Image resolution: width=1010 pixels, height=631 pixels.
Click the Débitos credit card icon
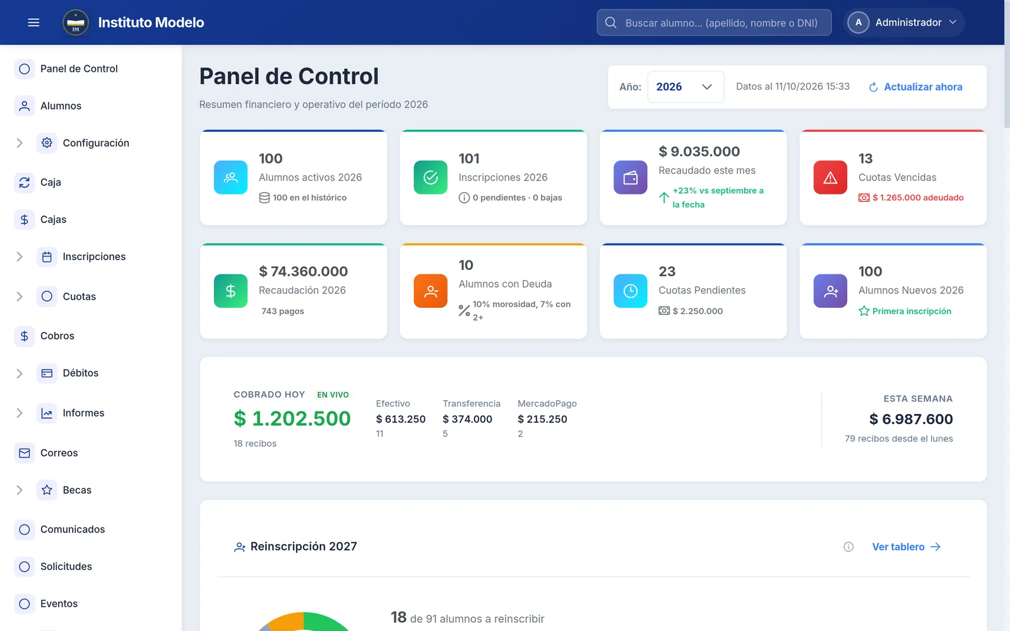47,374
